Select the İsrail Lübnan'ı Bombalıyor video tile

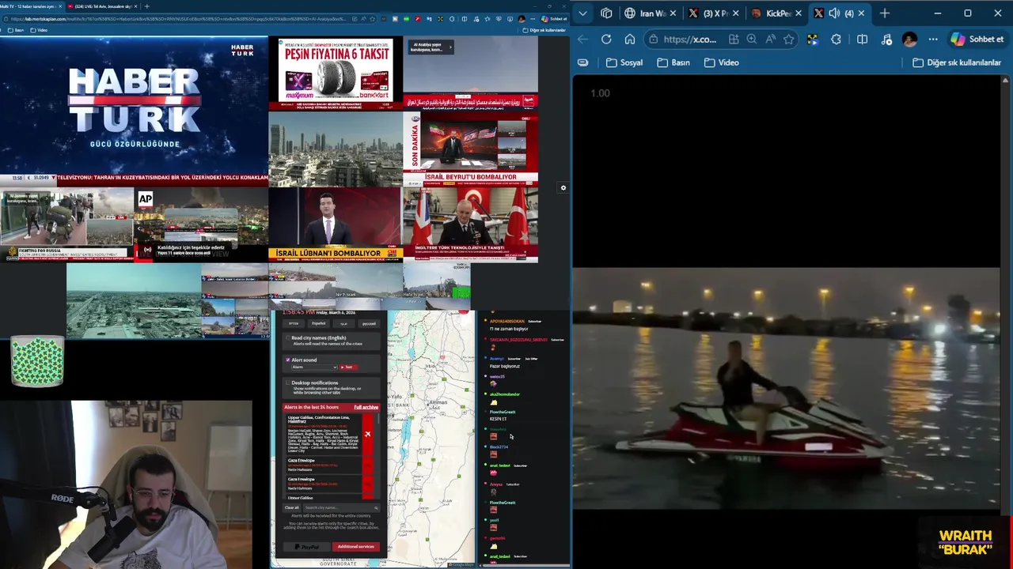click(x=336, y=224)
